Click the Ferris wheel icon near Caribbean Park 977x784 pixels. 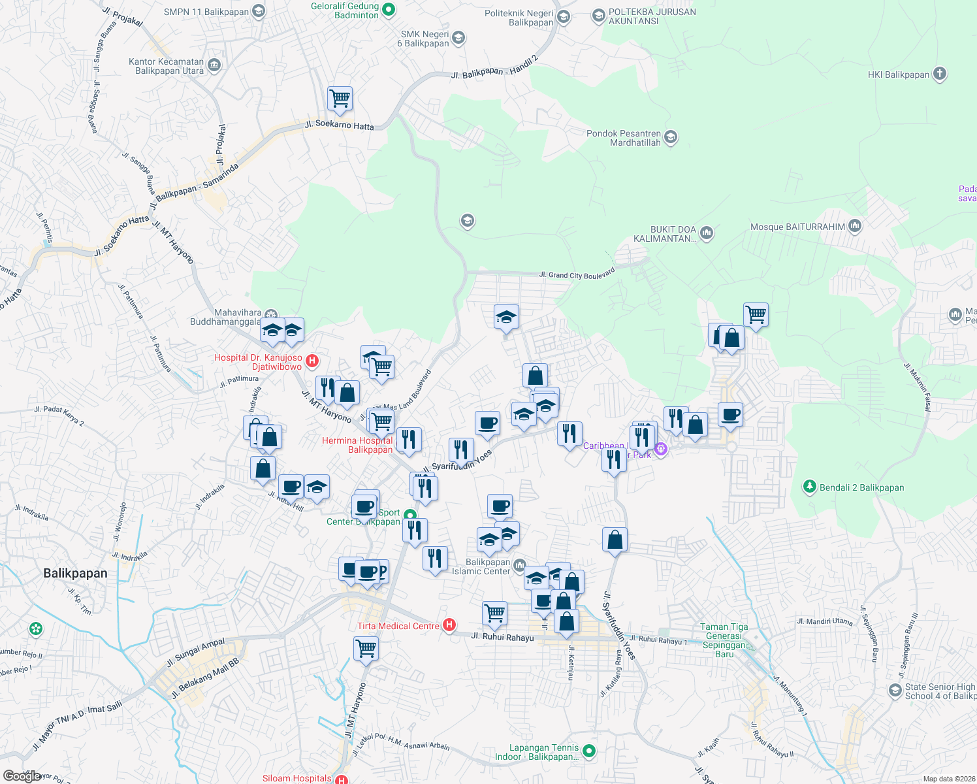click(661, 449)
